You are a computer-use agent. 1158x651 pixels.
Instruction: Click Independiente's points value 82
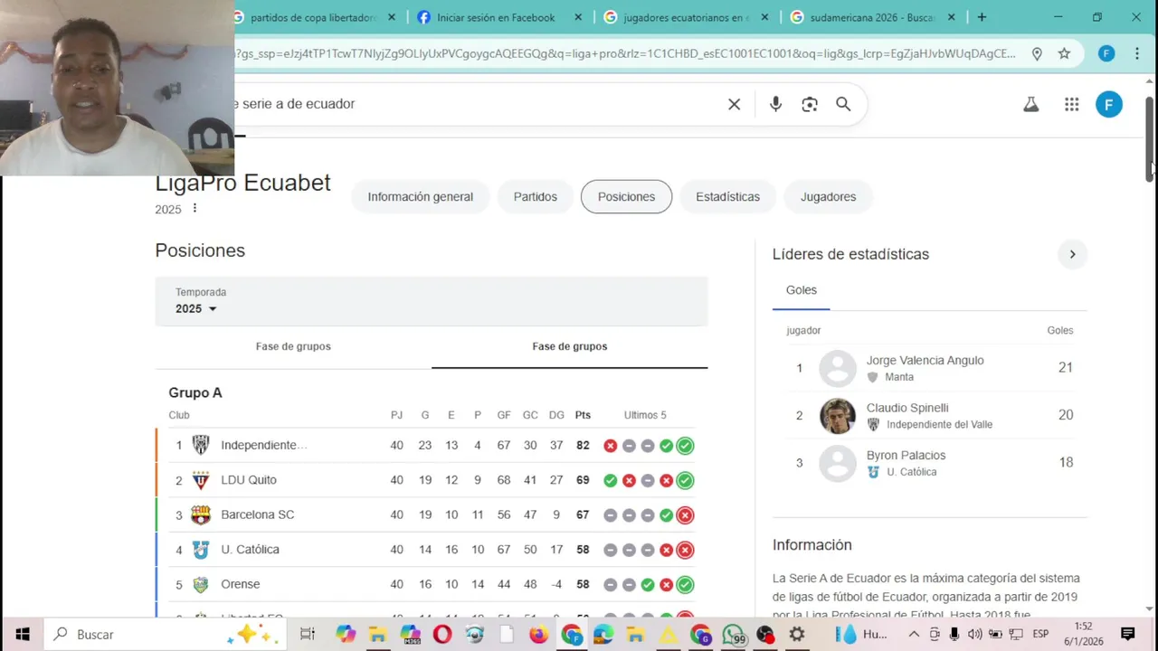583,445
